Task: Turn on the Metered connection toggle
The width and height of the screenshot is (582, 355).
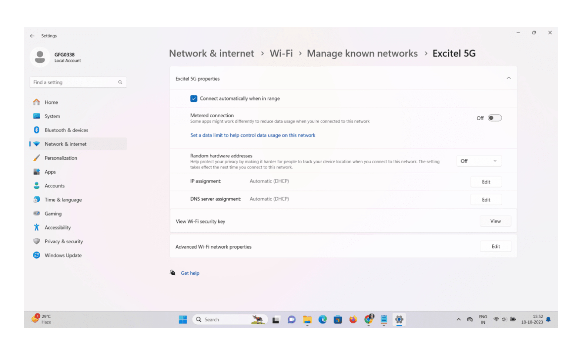Action: point(495,118)
